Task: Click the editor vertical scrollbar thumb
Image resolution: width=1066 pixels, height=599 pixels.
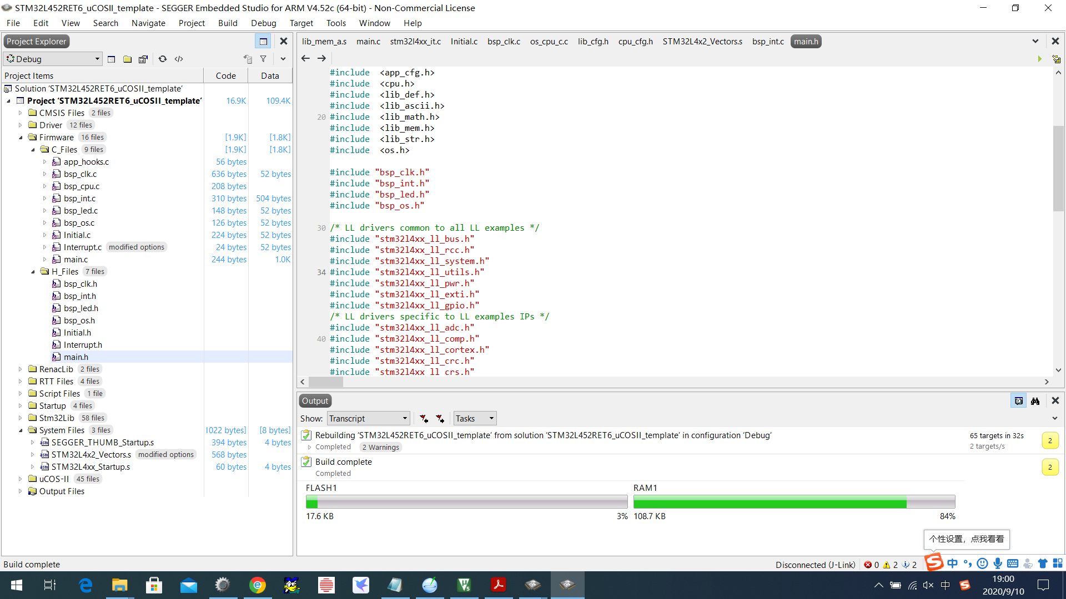Action: pos(1058,169)
